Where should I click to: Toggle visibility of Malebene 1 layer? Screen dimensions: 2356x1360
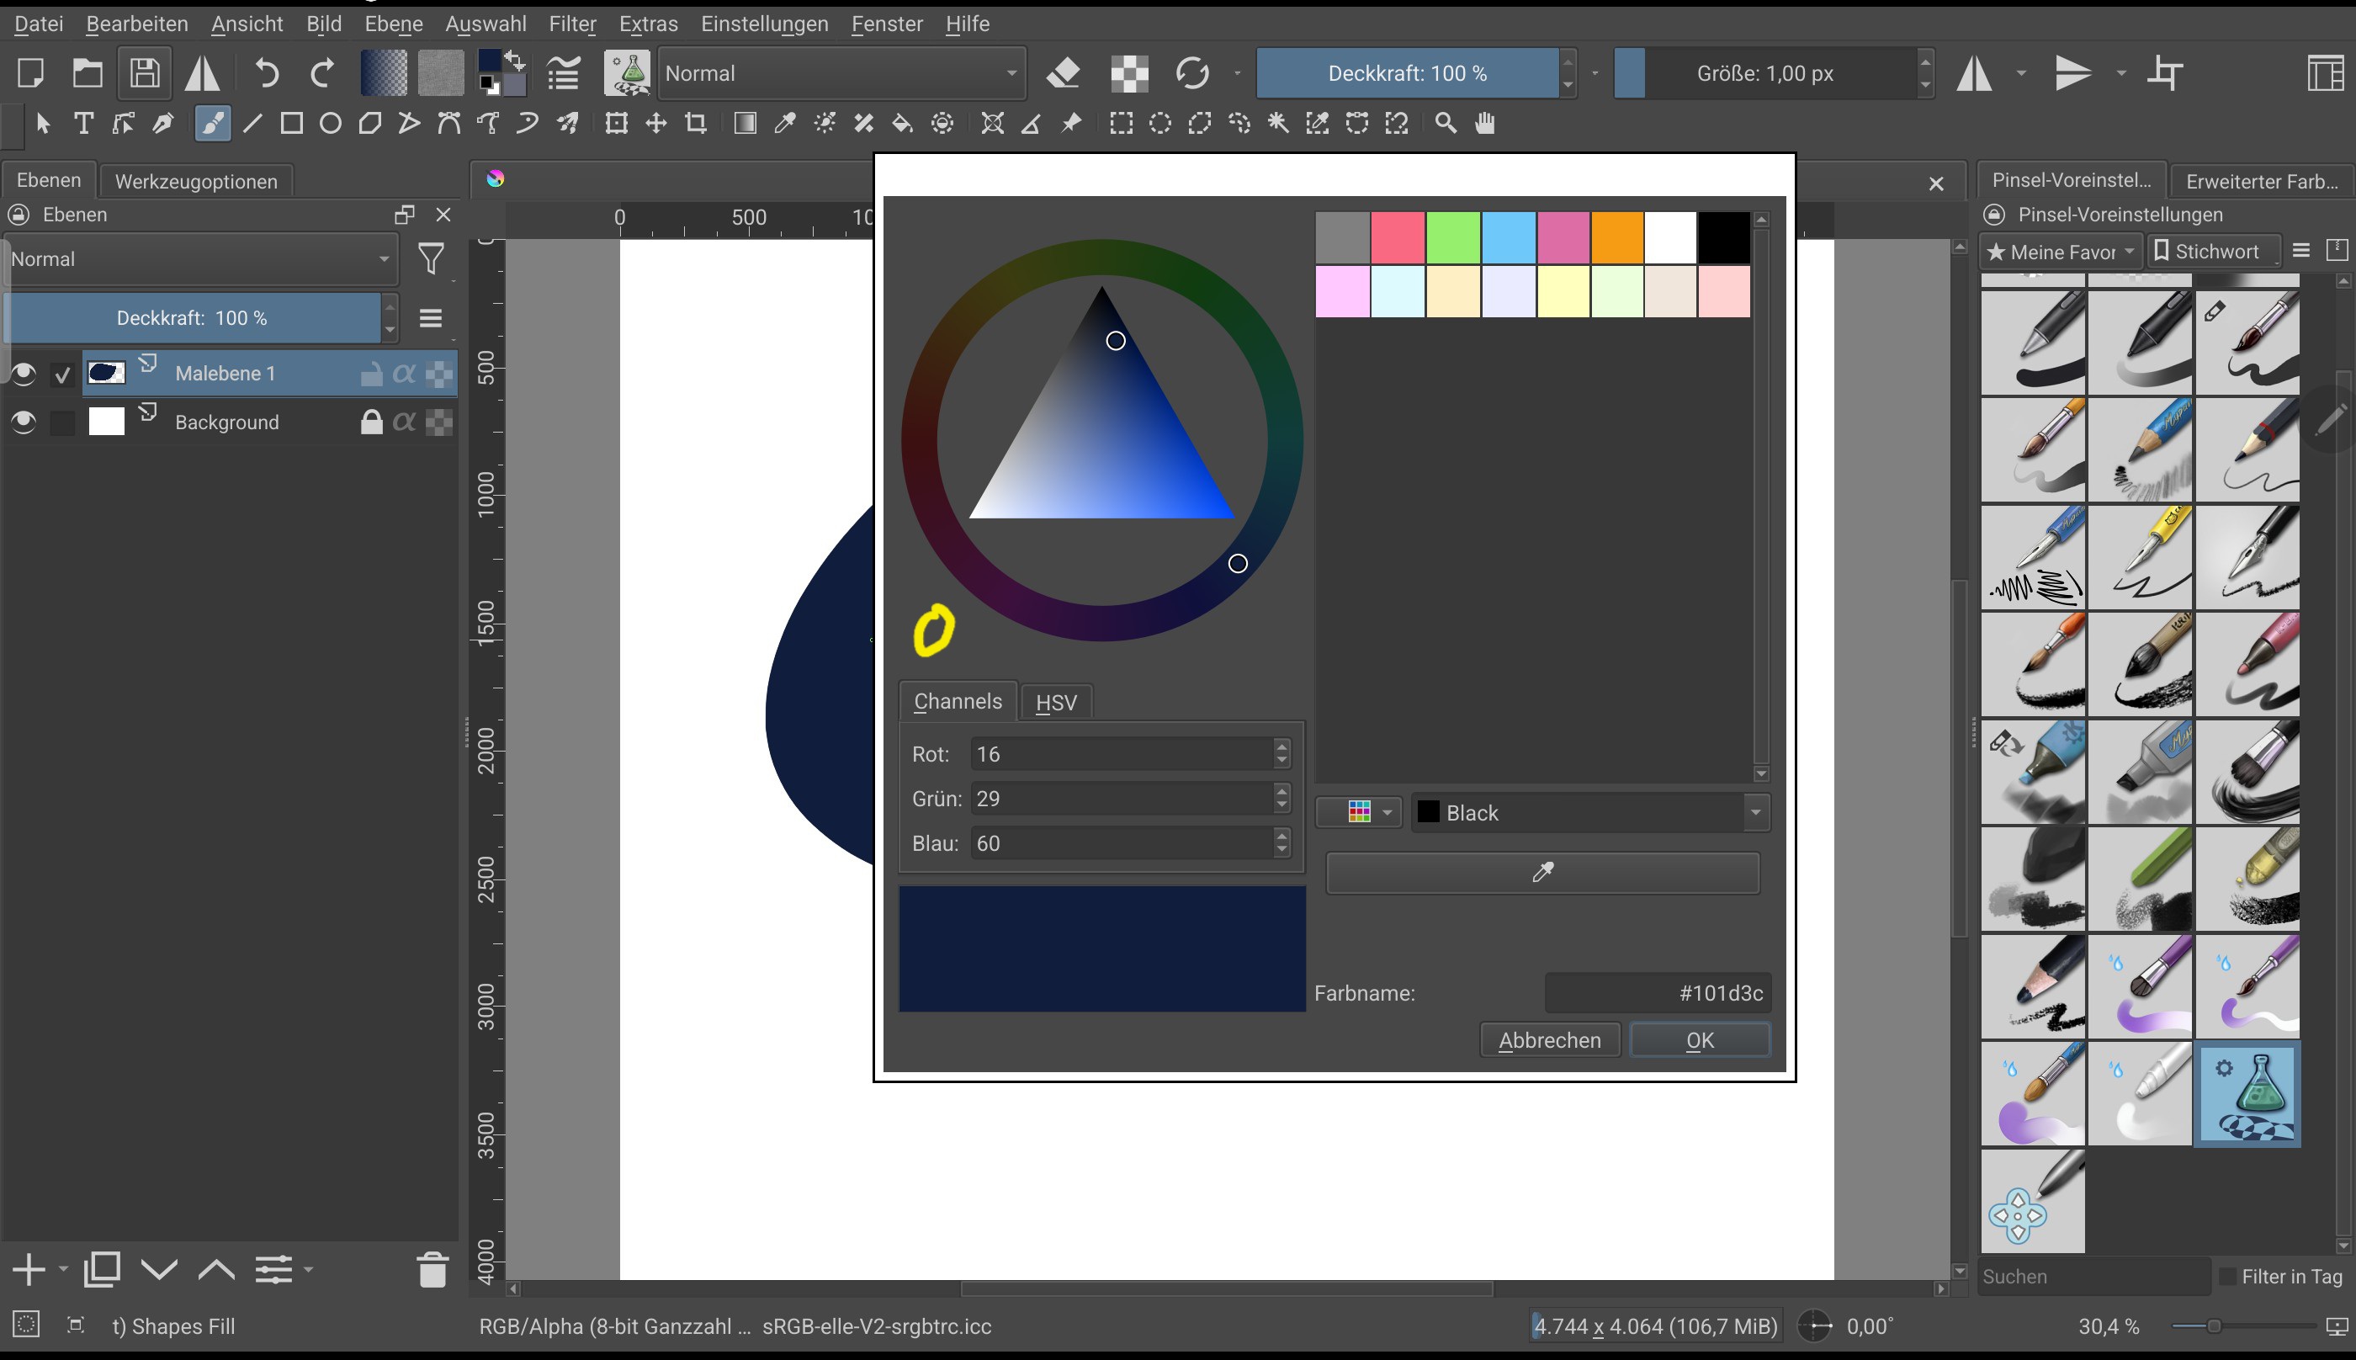[24, 374]
